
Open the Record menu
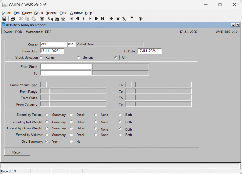click(x=51, y=13)
